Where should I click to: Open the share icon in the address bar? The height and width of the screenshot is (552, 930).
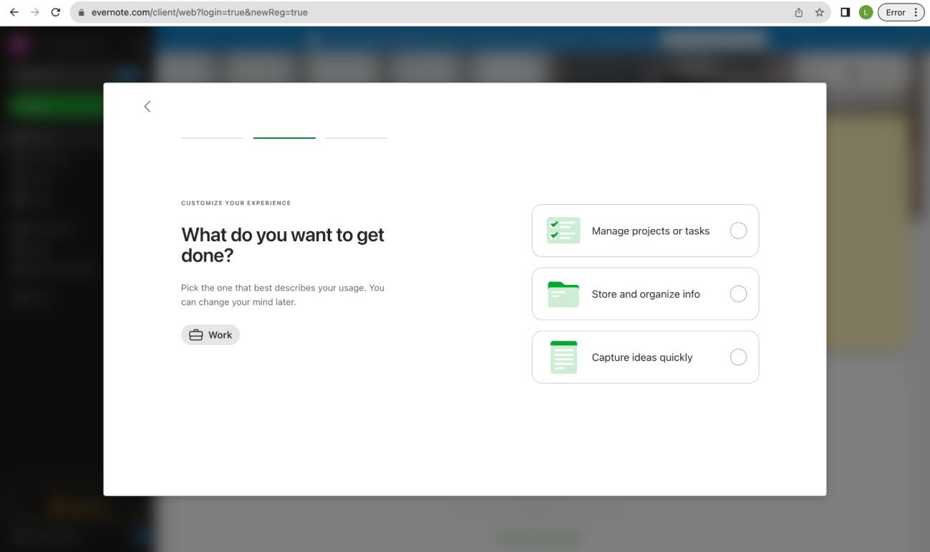(x=799, y=12)
